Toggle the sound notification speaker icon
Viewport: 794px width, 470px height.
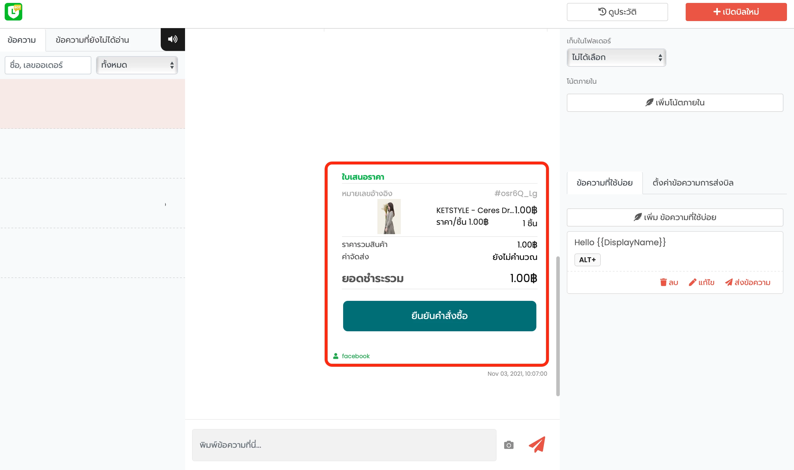173,39
